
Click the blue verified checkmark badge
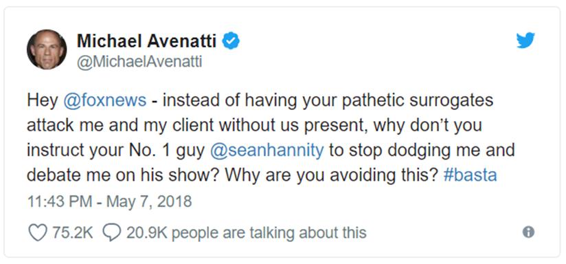coord(230,42)
